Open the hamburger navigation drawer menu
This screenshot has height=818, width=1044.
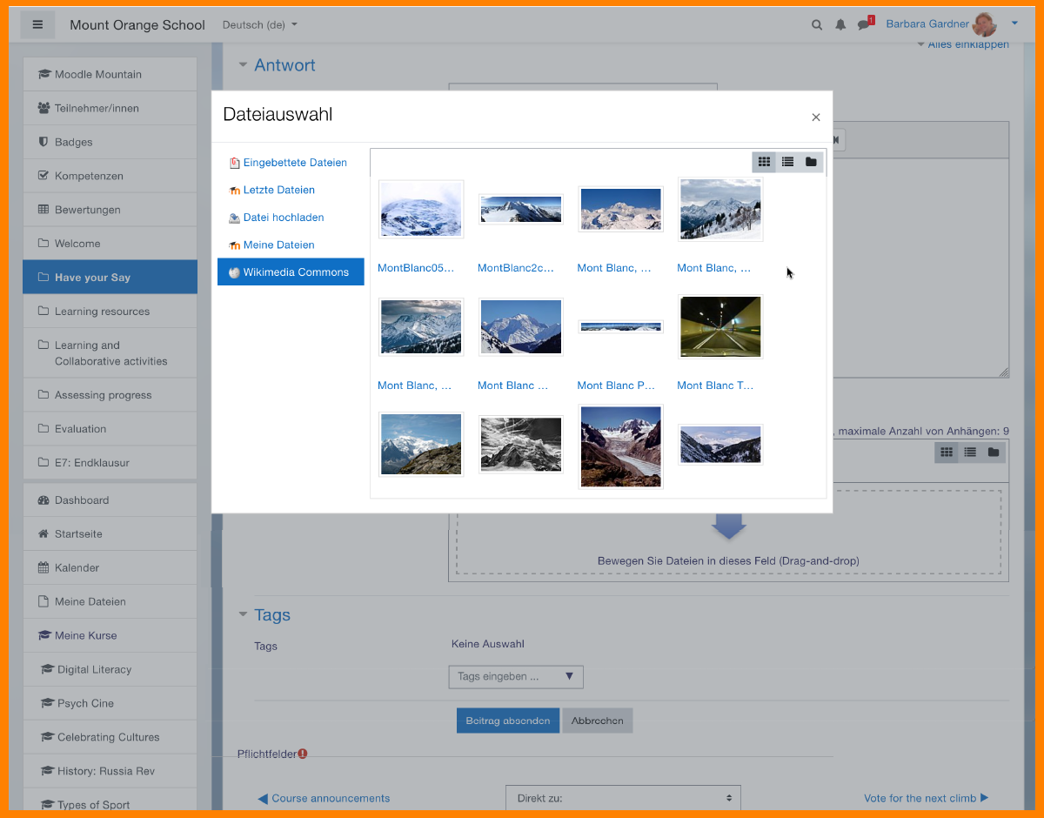[37, 24]
